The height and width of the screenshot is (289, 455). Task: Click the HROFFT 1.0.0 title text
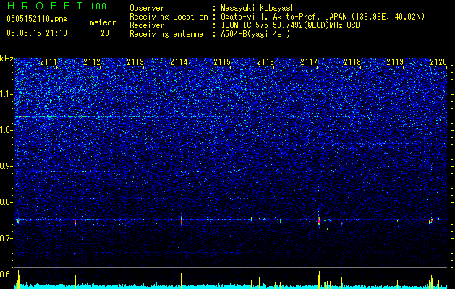[x=56, y=6]
